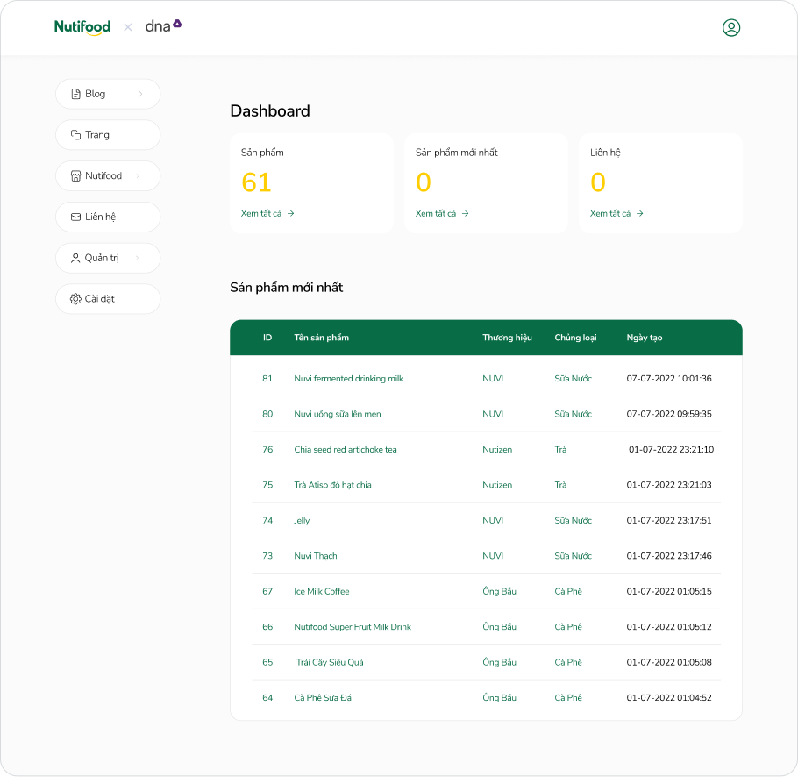Click the dna logo in the header
The image size is (798, 777).
click(163, 26)
